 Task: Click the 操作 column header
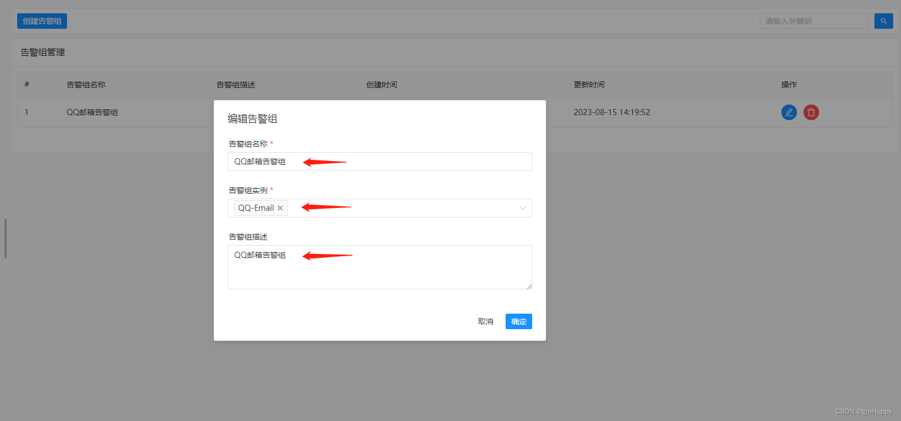(x=789, y=85)
